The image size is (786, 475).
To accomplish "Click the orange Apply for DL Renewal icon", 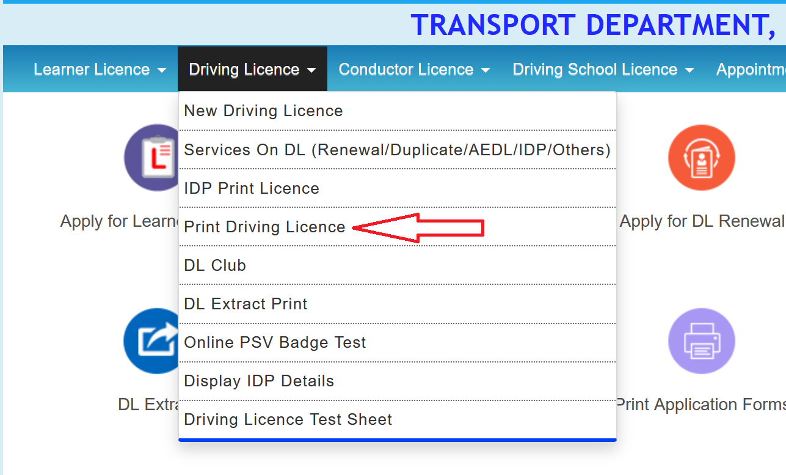I will pyautogui.click(x=701, y=157).
